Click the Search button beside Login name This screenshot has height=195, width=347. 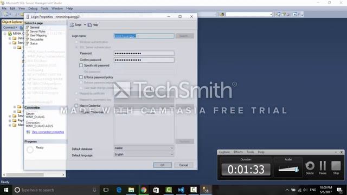(185, 36)
